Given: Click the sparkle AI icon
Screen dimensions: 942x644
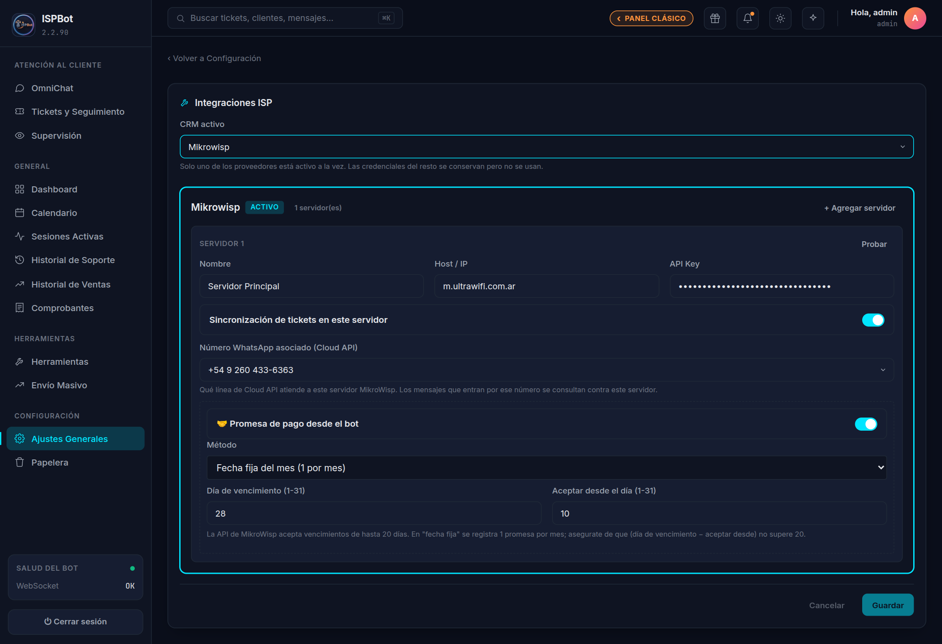Looking at the screenshot, I should 813,18.
